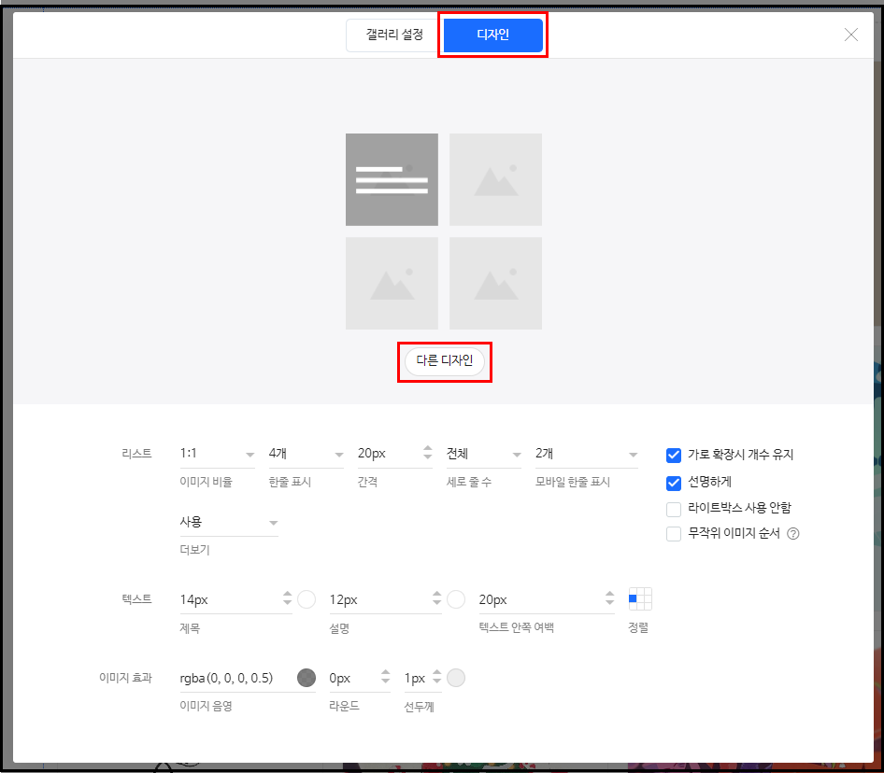The width and height of the screenshot is (884, 773).
Task: Open the 제목 text color picker circle
Action: (307, 598)
